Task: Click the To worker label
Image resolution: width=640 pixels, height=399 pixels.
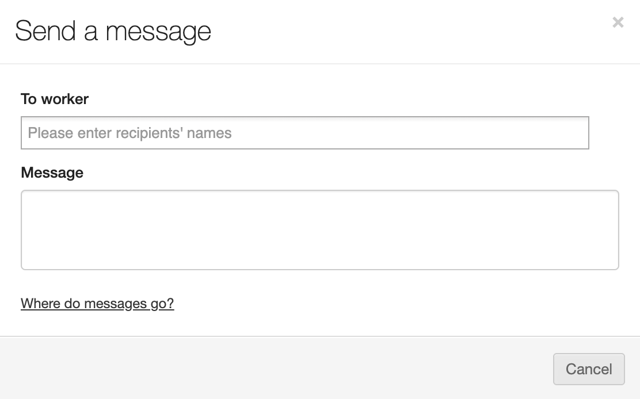Action: 55,99
